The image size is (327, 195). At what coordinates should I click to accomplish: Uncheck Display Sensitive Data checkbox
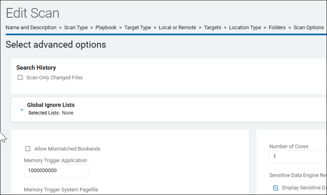(276, 188)
